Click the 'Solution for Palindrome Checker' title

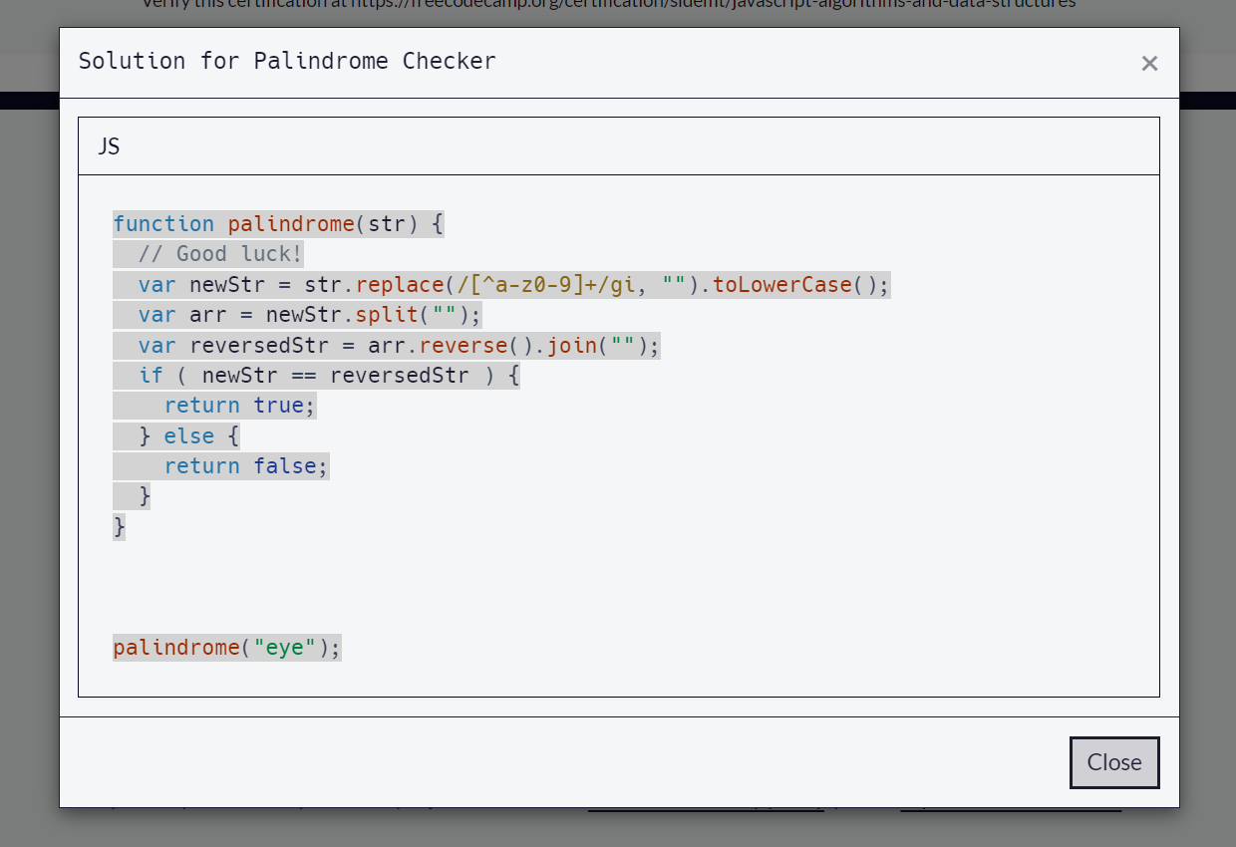[287, 61]
